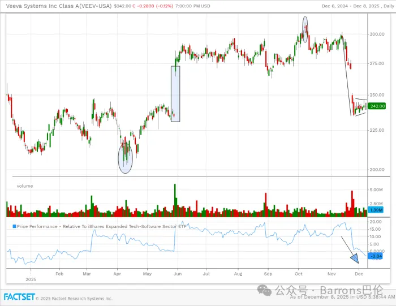396x306 pixels.
Task: Select the Jun label on time axis
Action: [177, 273]
